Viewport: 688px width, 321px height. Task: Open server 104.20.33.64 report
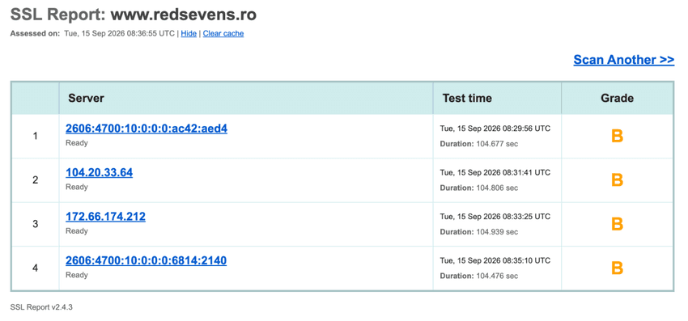100,173
